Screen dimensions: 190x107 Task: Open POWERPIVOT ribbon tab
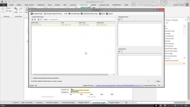coord(117,5)
